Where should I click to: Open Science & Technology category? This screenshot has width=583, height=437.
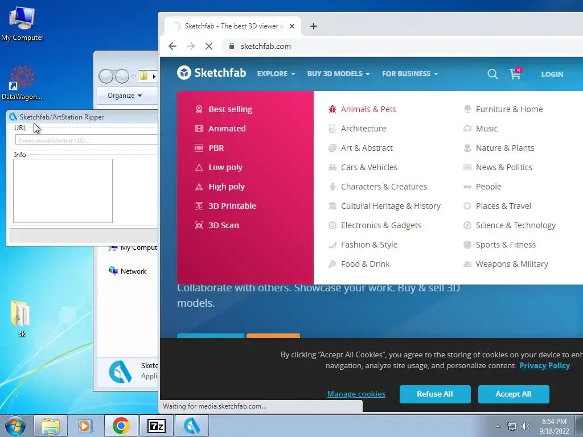click(510, 225)
